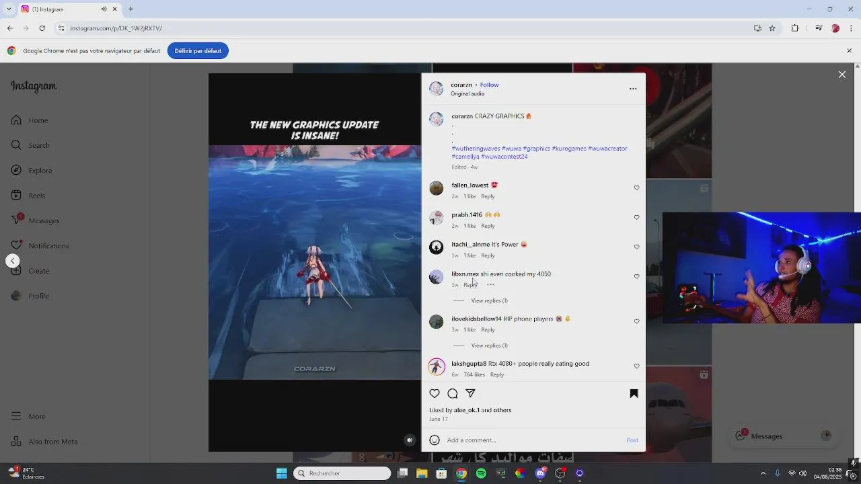Open post options three-dot menu

pyautogui.click(x=633, y=89)
